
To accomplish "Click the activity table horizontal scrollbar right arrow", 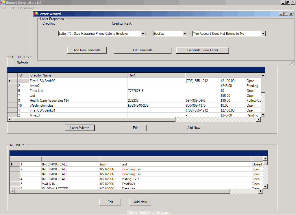I will point(260,191).
